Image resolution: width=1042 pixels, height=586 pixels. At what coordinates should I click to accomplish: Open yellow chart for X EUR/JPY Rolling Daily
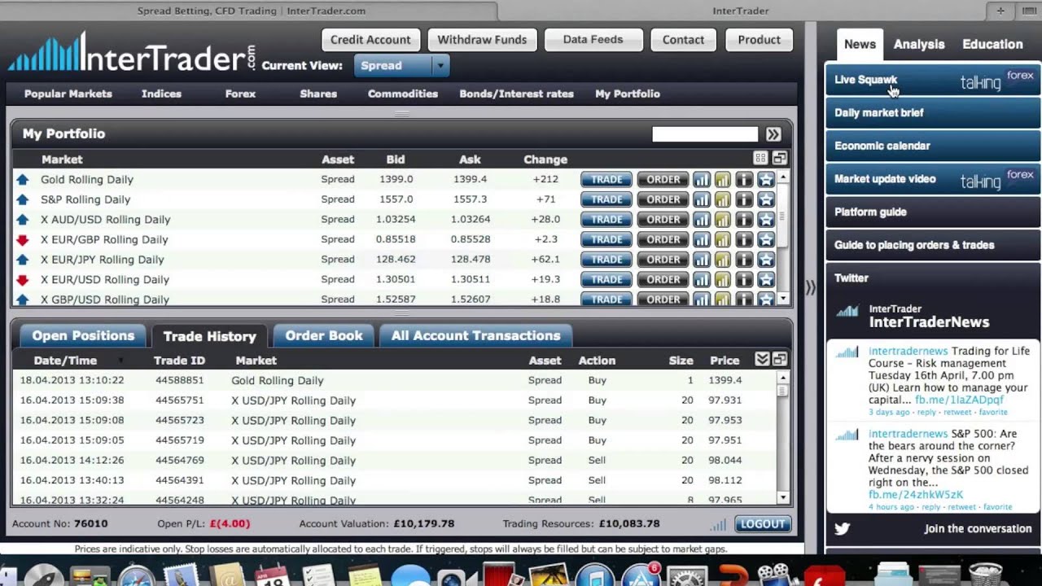(x=723, y=260)
